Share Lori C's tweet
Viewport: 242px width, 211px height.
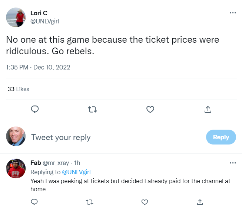pos(208,109)
